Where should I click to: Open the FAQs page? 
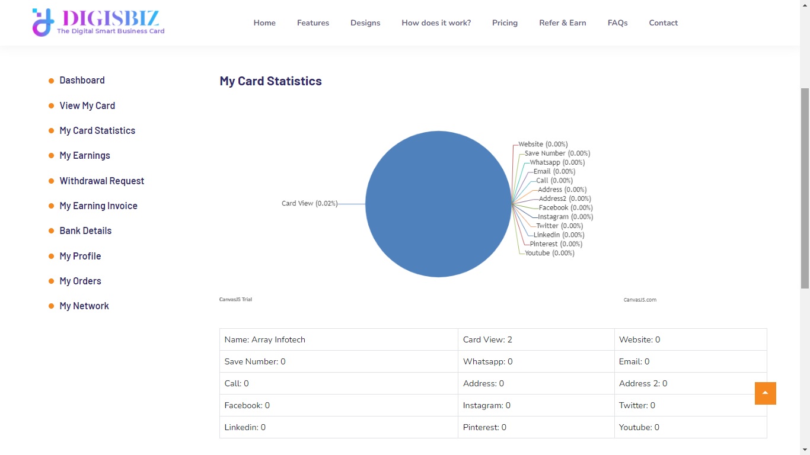[x=617, y=23]
